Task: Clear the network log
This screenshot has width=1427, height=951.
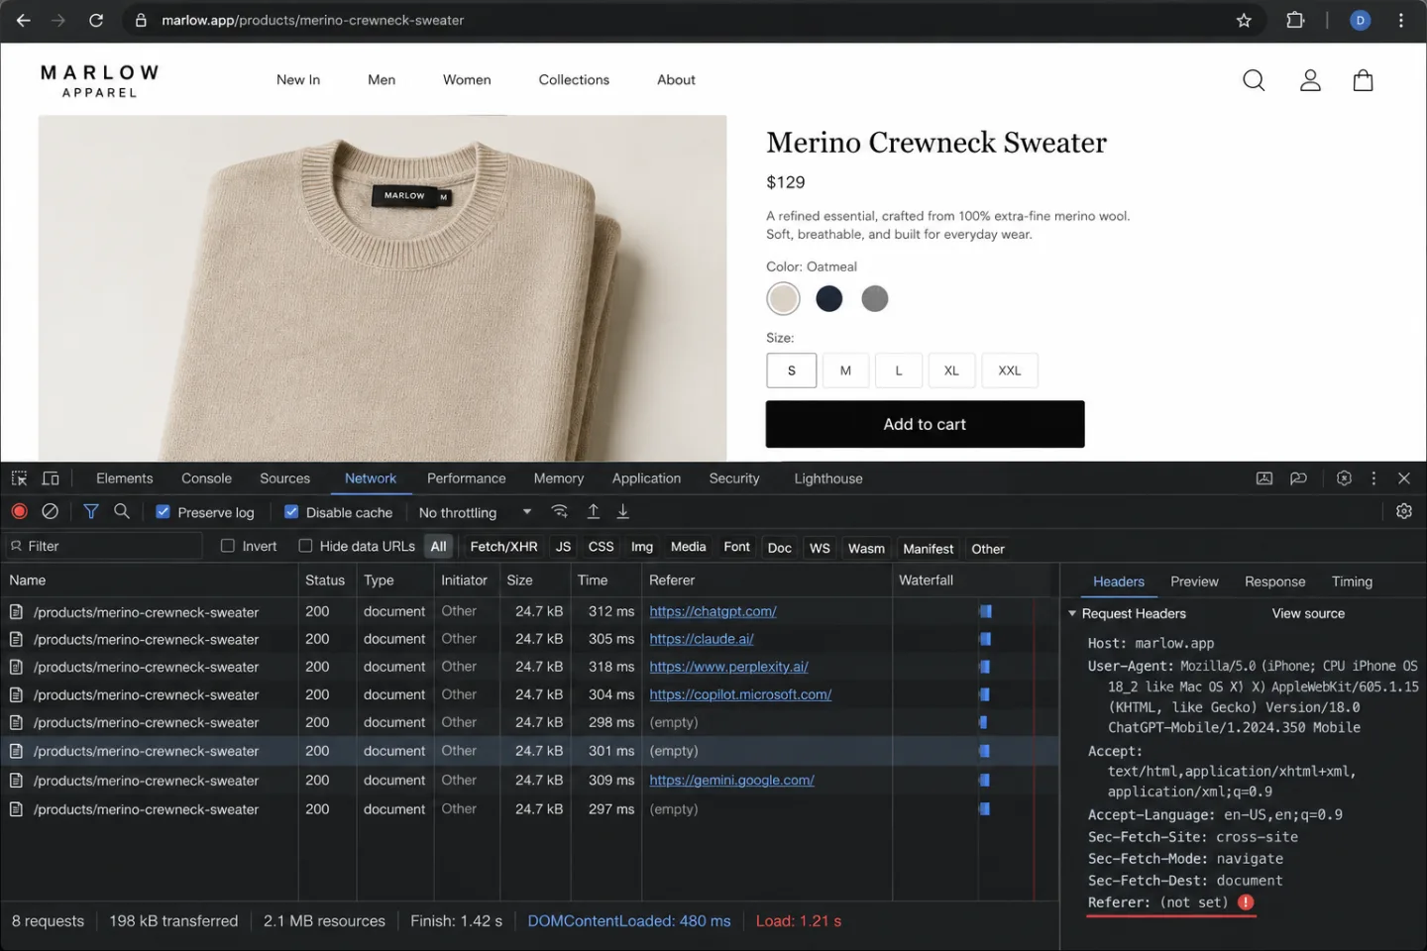Action: [x=50, y=511]
